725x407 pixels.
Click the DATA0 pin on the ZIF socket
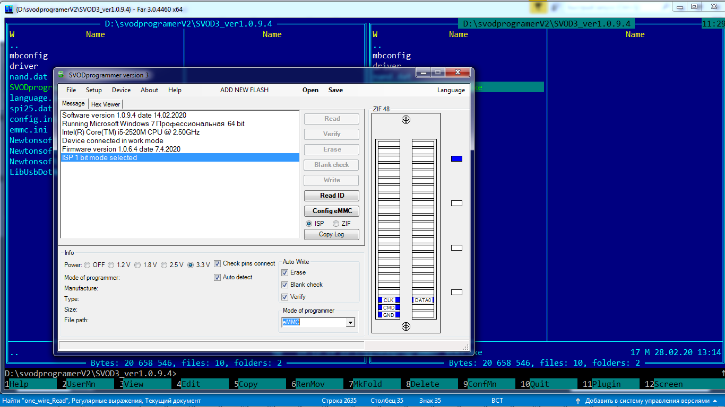pos(423,300)
